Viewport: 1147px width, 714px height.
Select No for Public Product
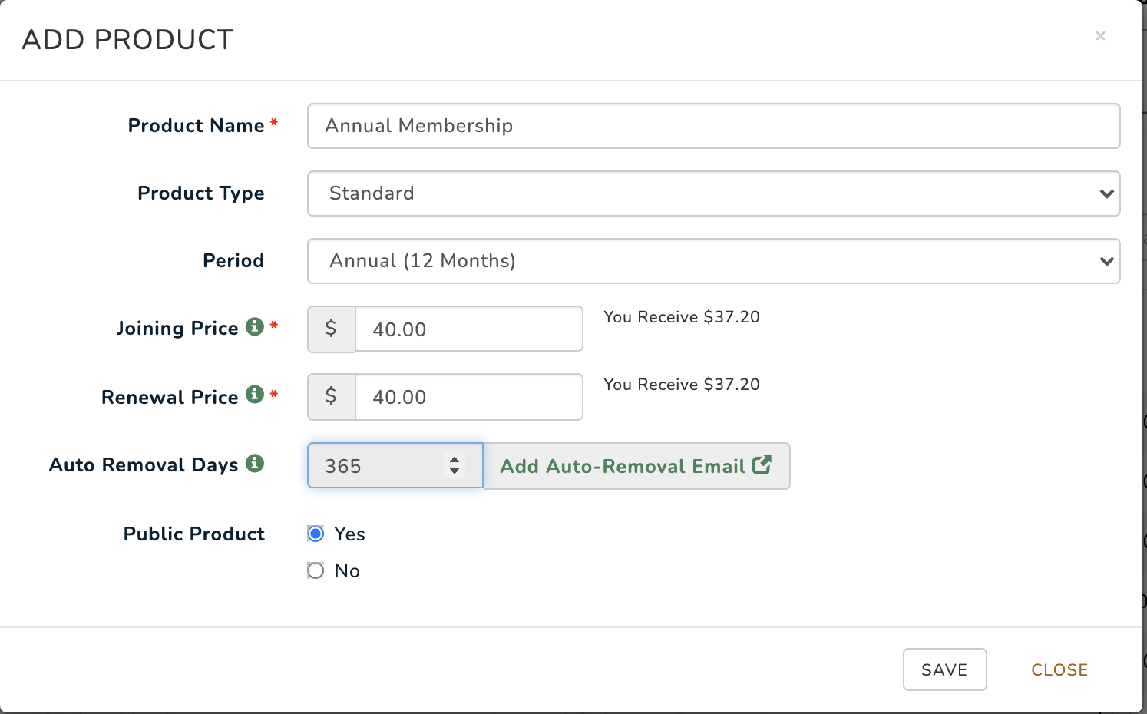(x=315, y=570)
